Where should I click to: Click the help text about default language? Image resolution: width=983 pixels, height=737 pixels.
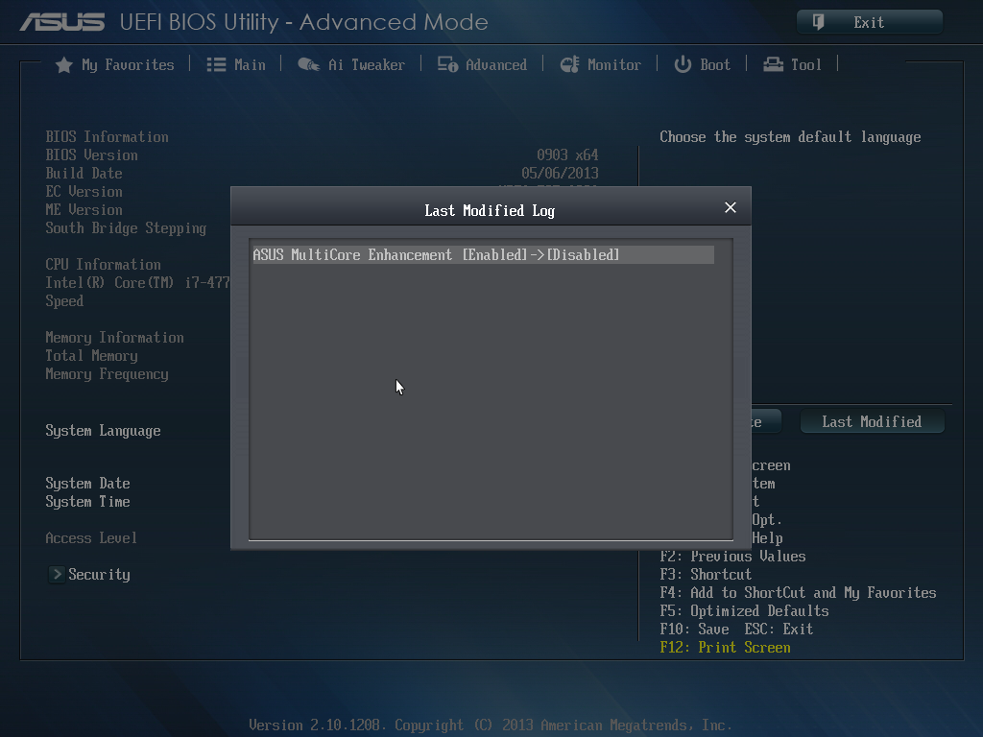coord(791,137)
